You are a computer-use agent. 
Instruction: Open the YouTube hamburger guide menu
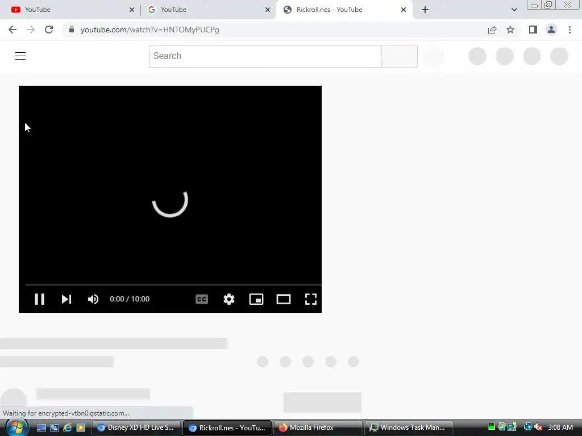pyautogui.click(x=20, y=56)
